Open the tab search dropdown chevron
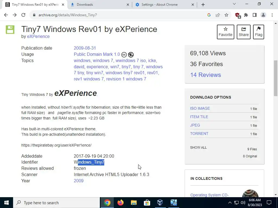The image size is (278, 208). click(234, 4)
